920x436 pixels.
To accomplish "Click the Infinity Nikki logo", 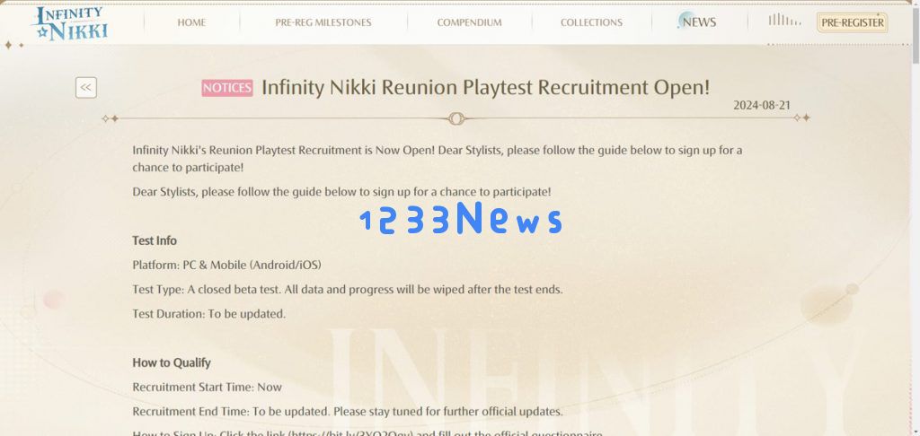I will tap(70, 23).
